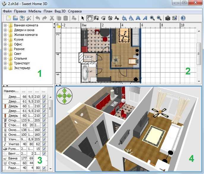Click the Create photo camera icon
204x174 pixels.
168,18
